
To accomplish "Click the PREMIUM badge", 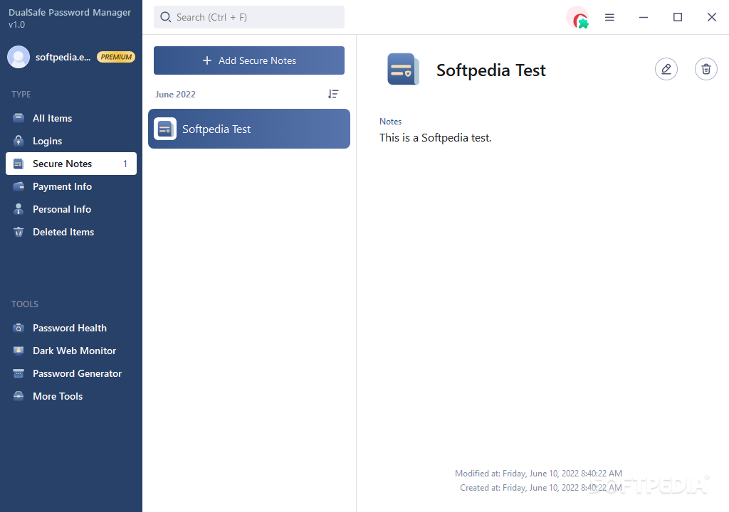I will coord(116,57).
